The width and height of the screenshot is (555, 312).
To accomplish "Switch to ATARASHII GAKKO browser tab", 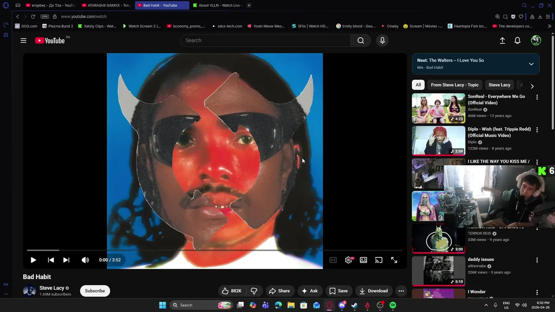I will 106,5.
